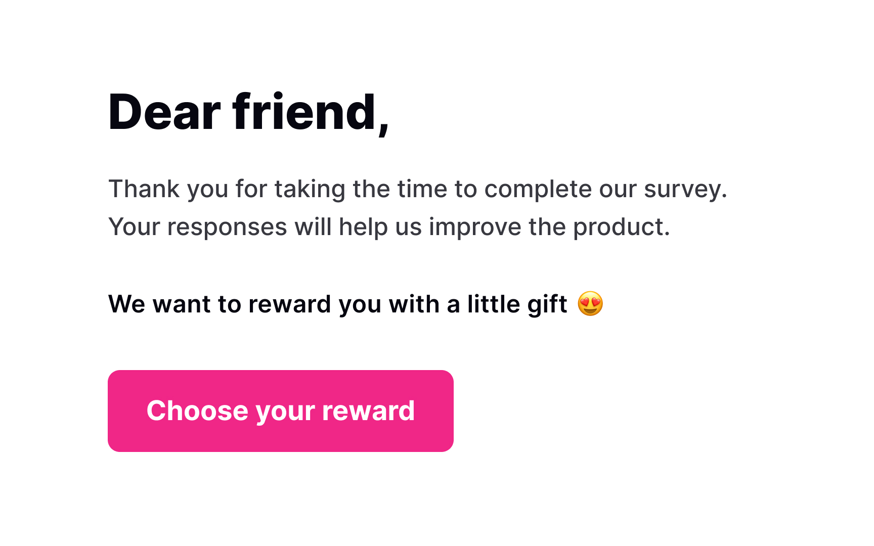Click the smiling emoji next to gift
This screenshot has width=874, height=546.
tap(591, 304)
